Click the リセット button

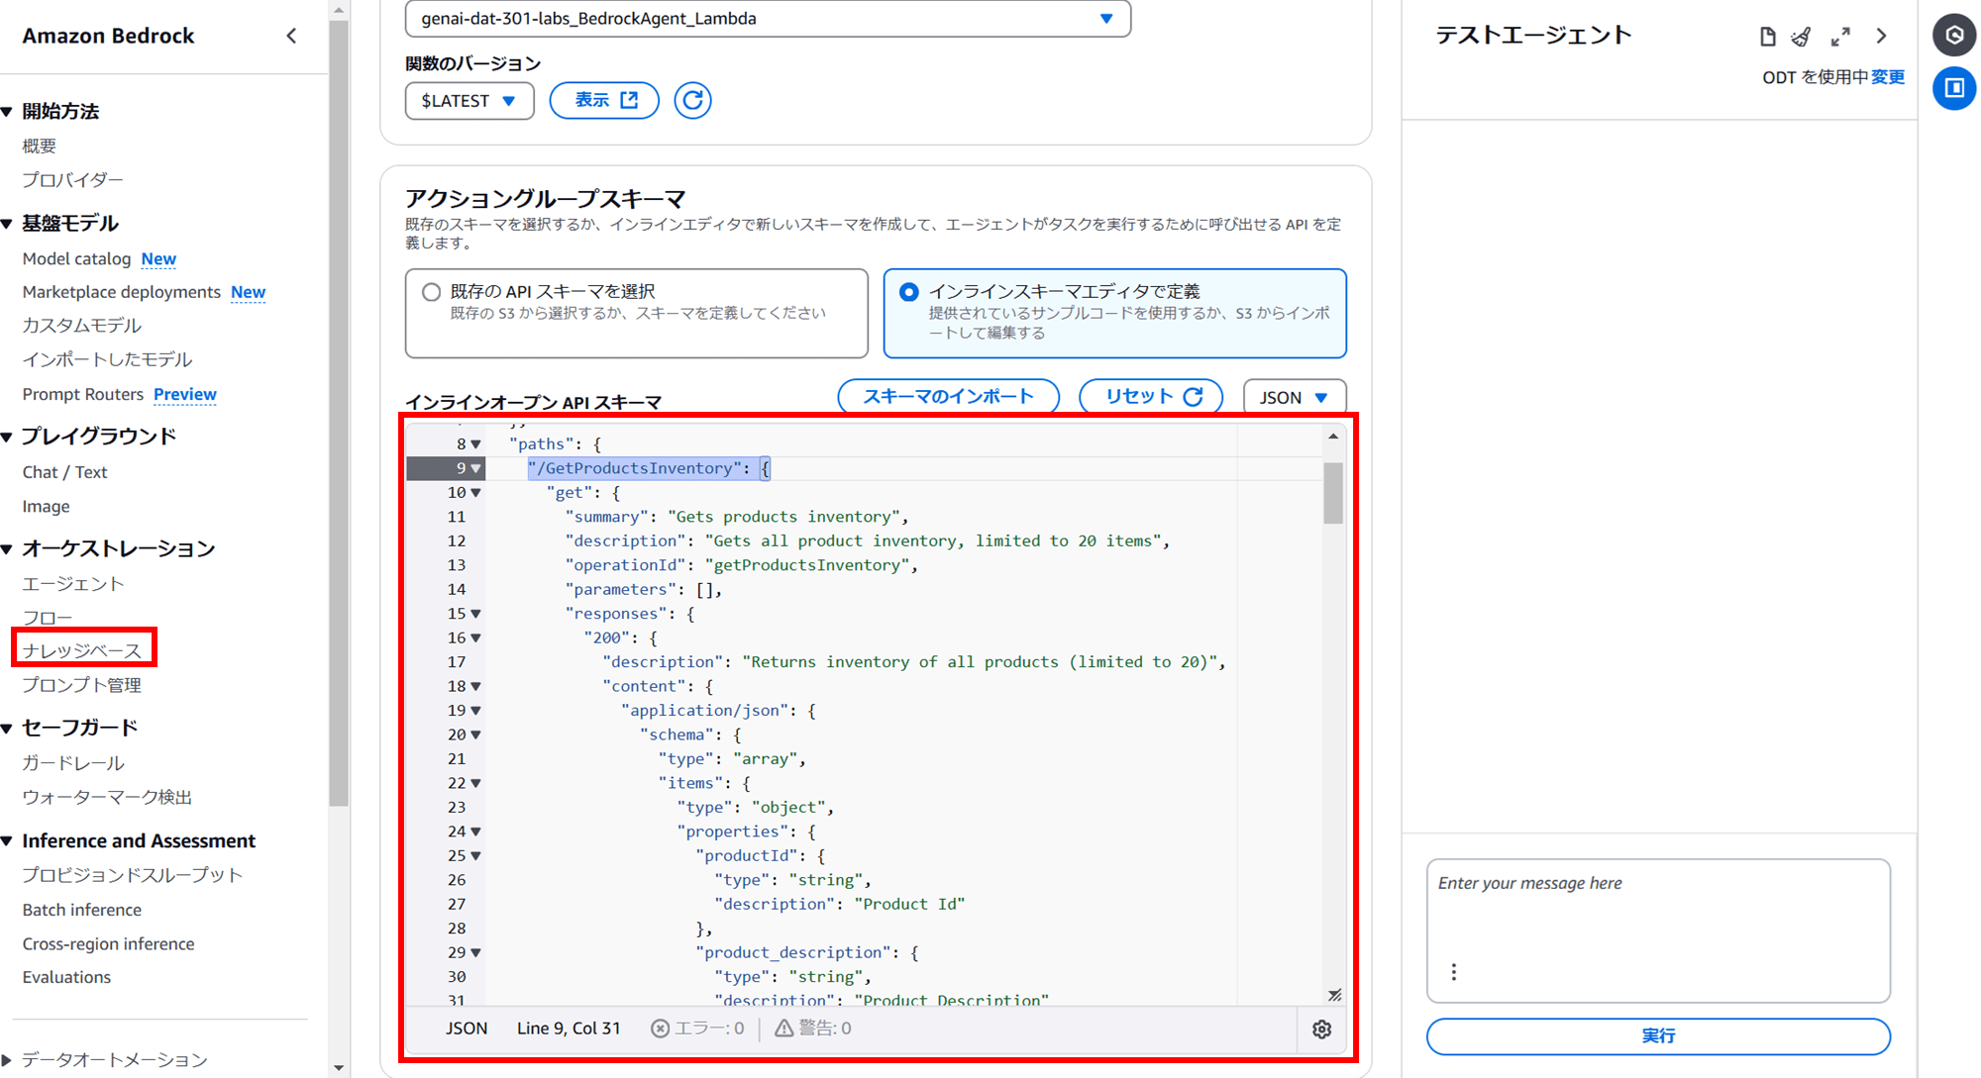pyautogui.click(x=1151, y=396)
